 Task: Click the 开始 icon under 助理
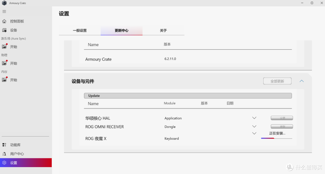pyautogui.click(x=4, y=63)
